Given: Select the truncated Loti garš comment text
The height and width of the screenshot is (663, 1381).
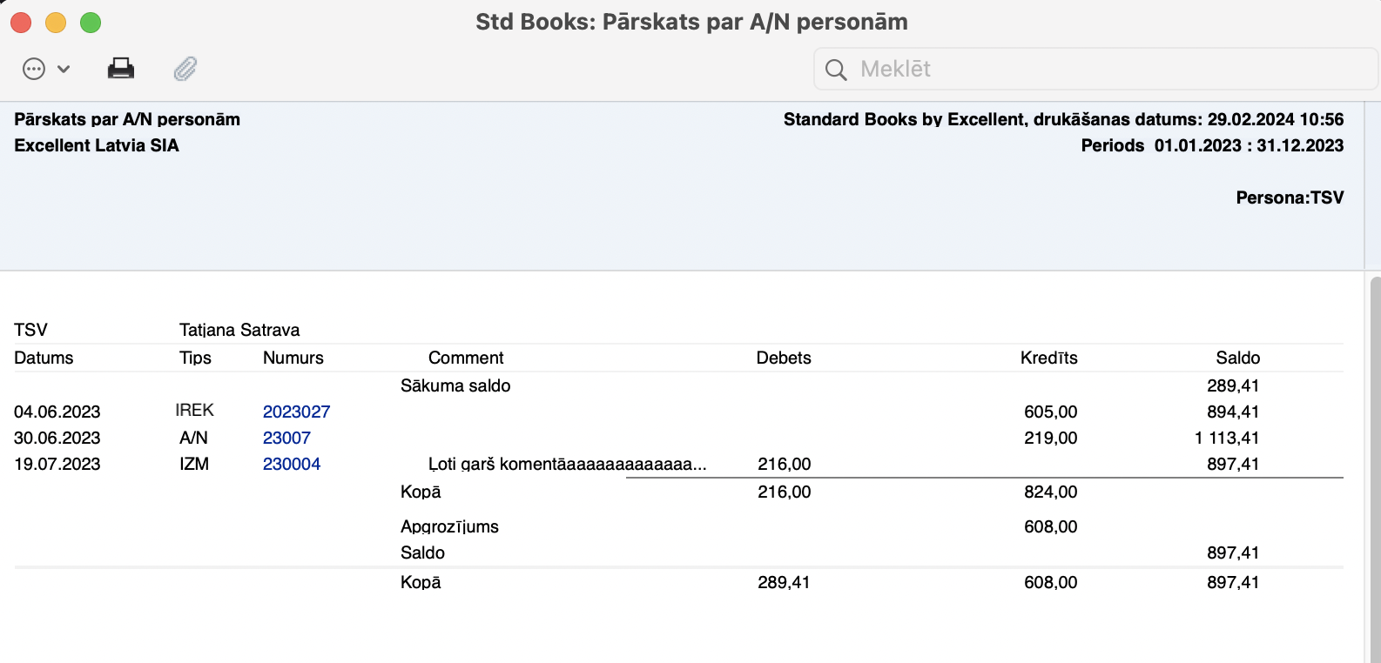Looking at the screenshot, I should 567,464.
